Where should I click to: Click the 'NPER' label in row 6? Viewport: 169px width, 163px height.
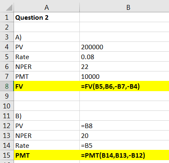pyautogui.click(x=46, y=67)
